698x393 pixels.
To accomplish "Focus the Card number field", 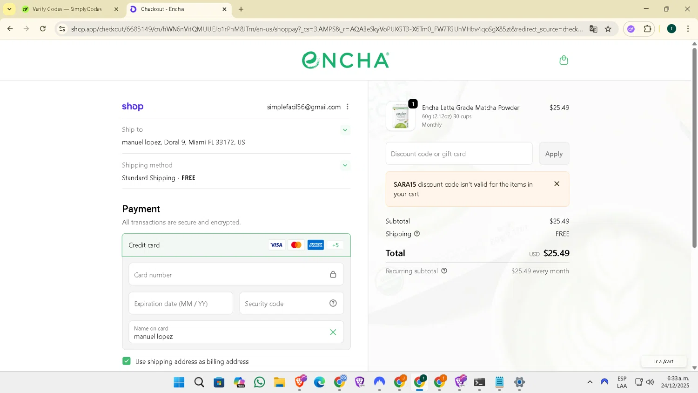I will click(x=236, y=274).
